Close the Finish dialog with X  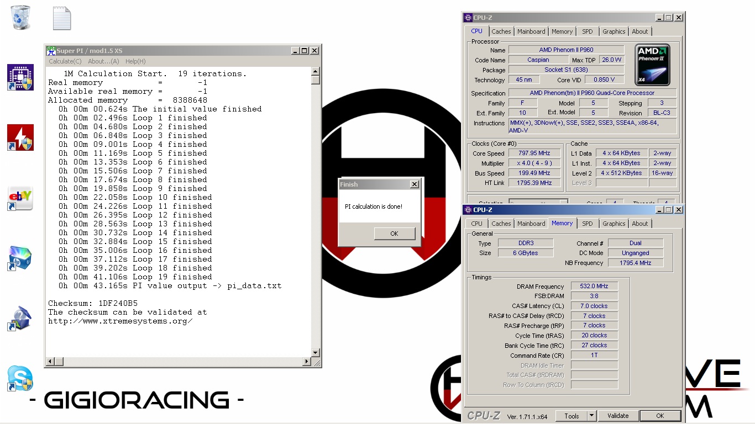(415, 184)
